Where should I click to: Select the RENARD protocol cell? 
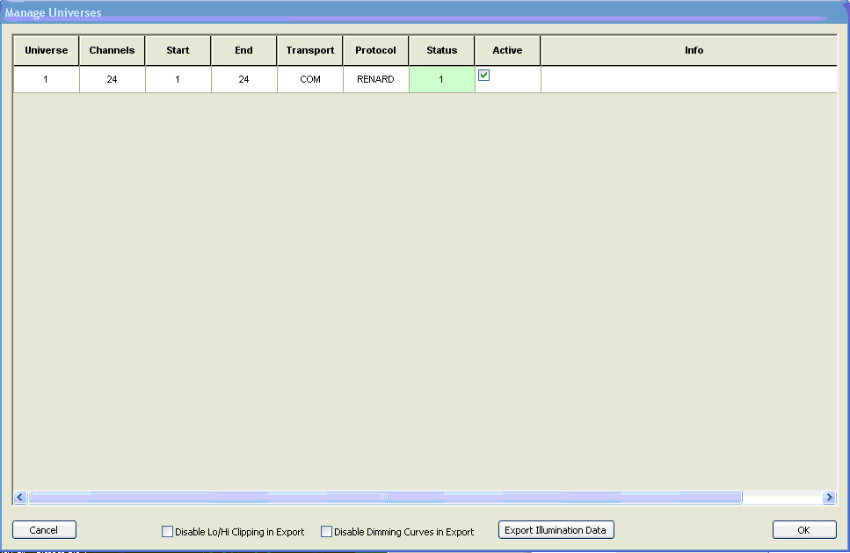(x=375, y=79)
